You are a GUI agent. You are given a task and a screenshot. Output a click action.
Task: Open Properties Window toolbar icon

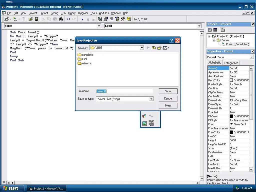[106, 19]
